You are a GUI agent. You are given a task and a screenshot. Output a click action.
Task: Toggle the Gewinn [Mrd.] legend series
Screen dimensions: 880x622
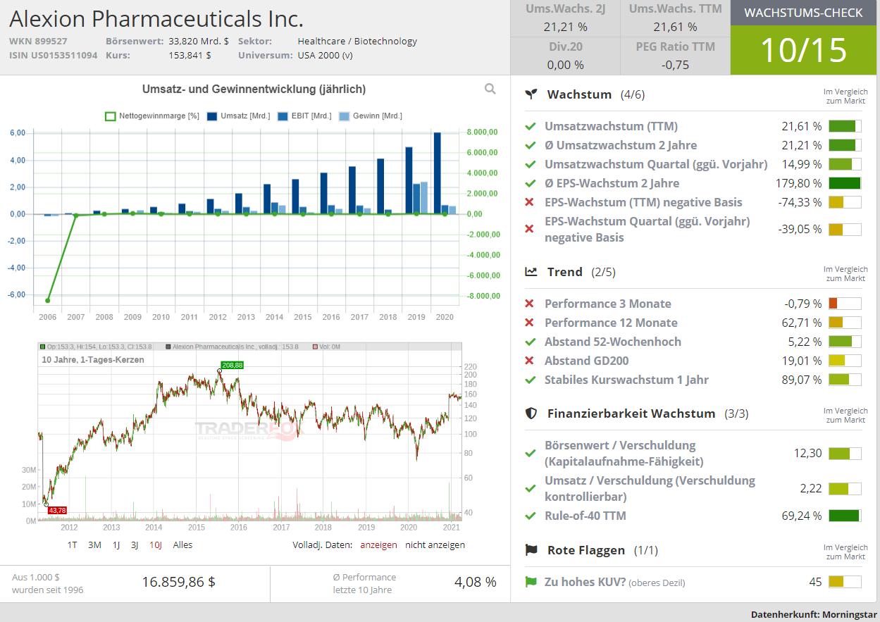[371, 116]
